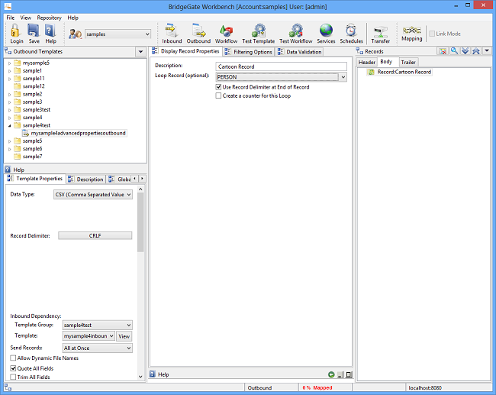This screenshot has height=395, width=496.
Task: Click the Login padlock icon
Action: click(15, 31)
